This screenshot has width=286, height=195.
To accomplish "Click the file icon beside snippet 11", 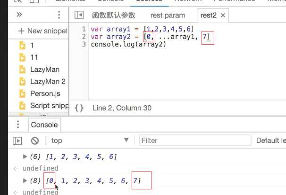I will pos(23,57).
